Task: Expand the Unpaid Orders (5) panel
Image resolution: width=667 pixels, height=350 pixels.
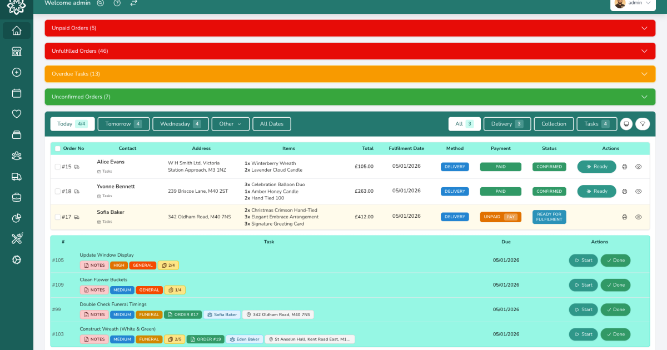Action: [350, 28]
